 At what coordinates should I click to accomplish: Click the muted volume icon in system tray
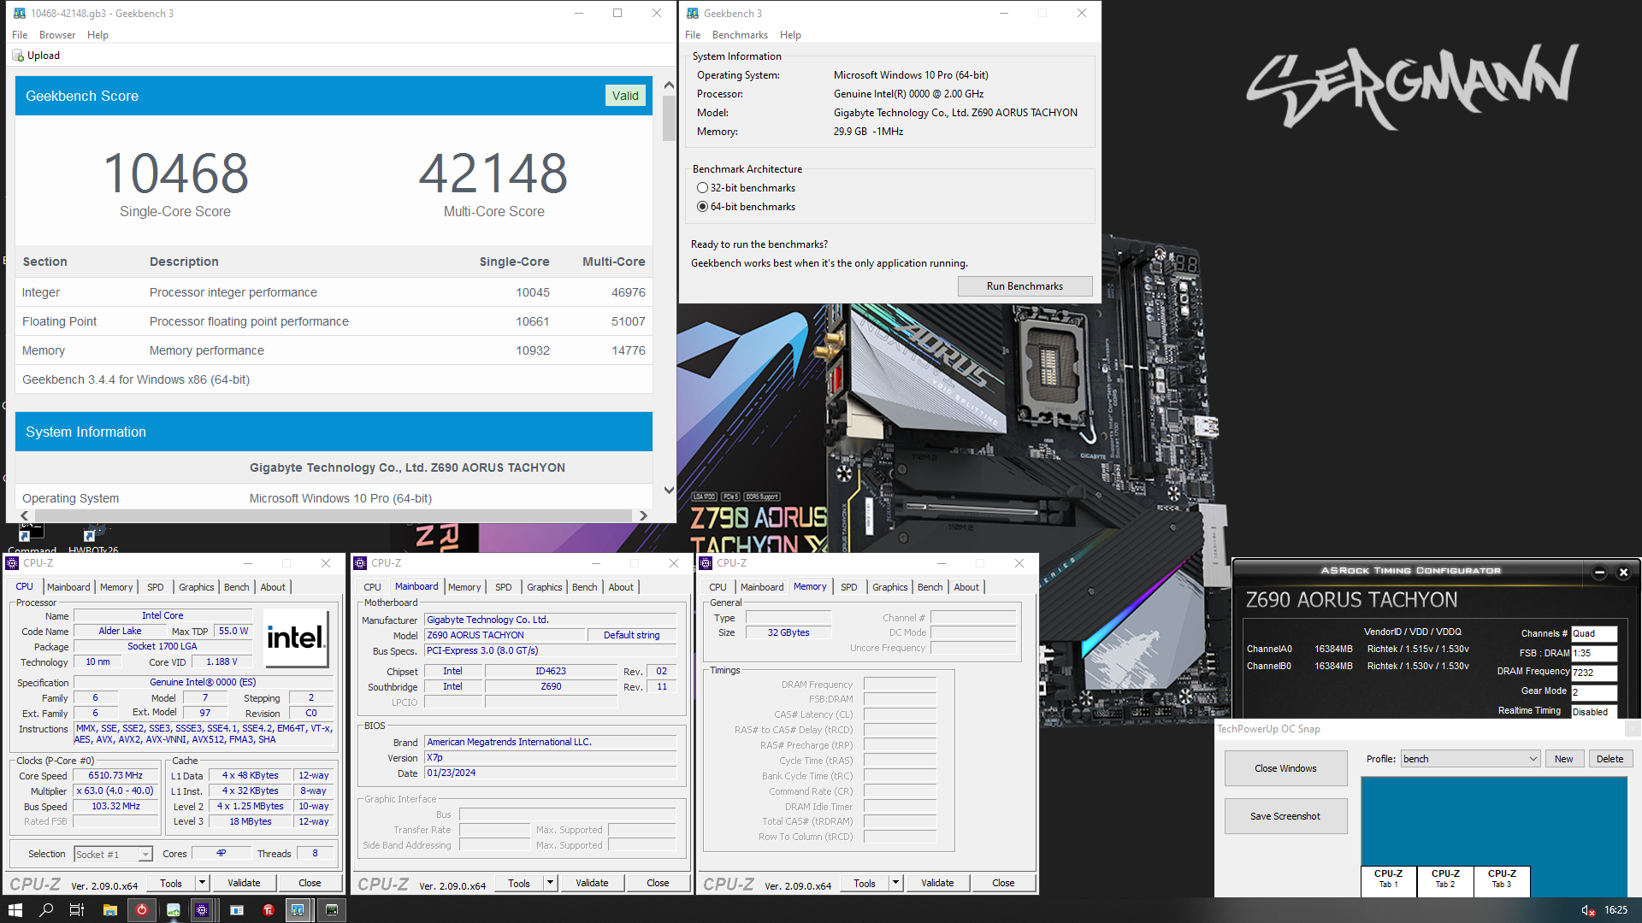[1588, 911]
